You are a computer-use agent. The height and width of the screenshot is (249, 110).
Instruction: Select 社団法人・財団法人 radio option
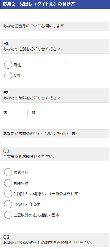pos(8,194)
